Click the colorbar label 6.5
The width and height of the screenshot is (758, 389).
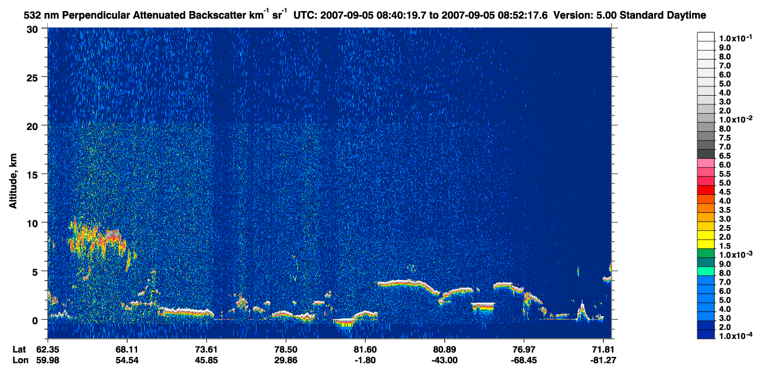click(725, 156)
